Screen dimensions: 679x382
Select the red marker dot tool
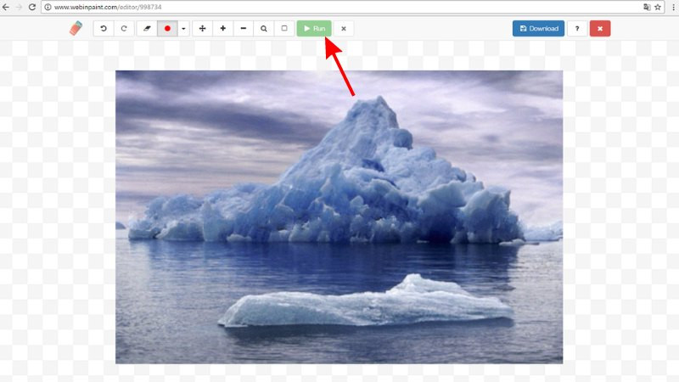pyautogui.click(x=167, y=28)
